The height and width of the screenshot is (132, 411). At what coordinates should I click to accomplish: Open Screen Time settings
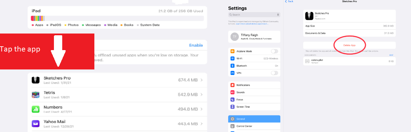(x=254, y=107)
